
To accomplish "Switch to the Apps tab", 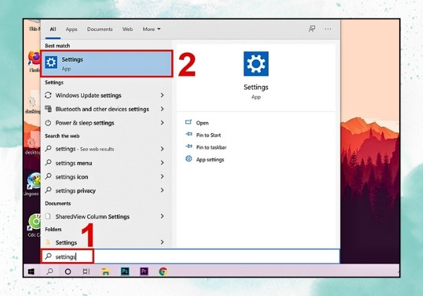I will (71, 29).
